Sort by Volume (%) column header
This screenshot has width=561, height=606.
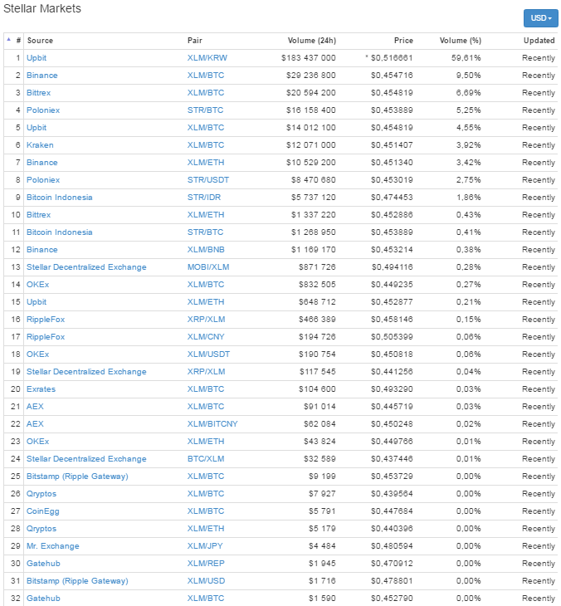tap(460, 41)
